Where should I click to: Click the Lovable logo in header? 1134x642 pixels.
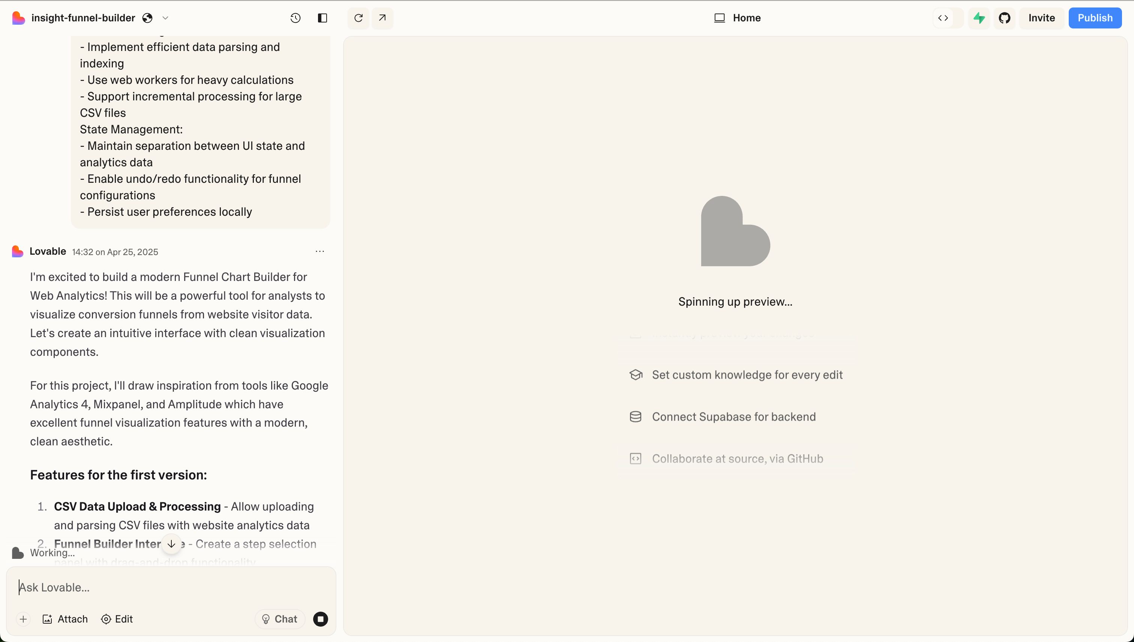point(18,18)
